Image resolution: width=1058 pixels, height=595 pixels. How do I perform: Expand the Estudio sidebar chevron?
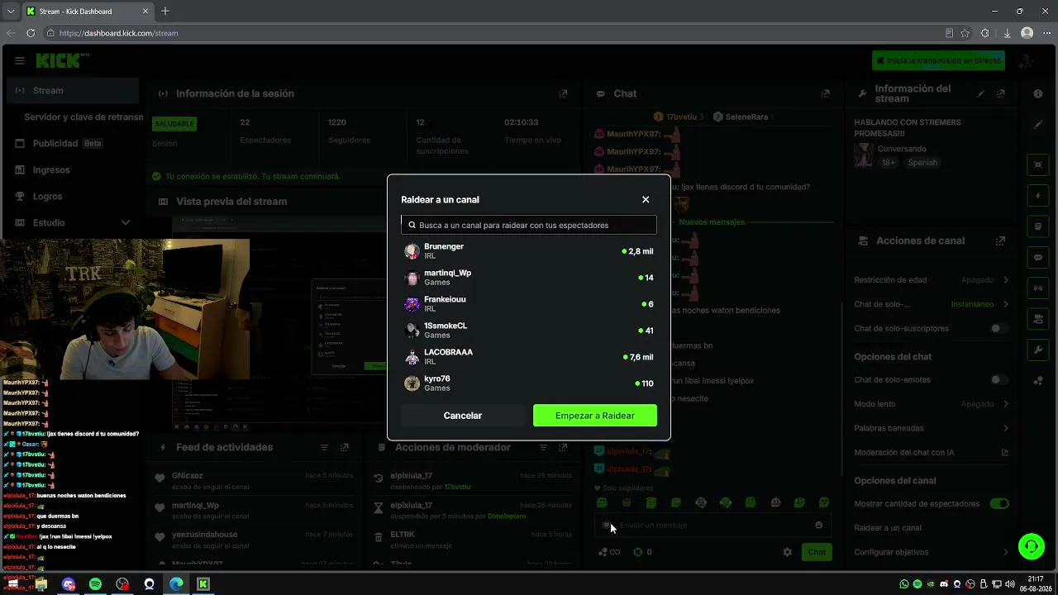click(x=126, y=223)
